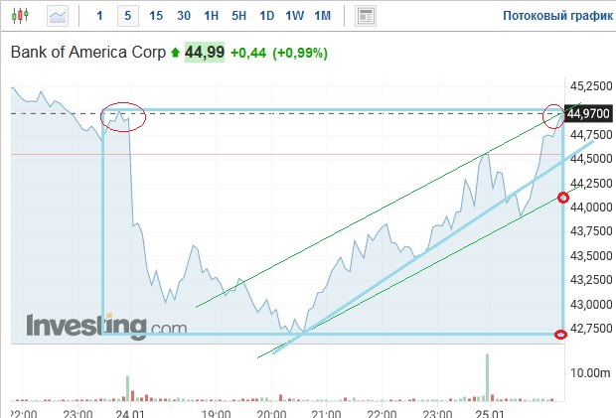Select the 5 minute interval
The height and width of the screenshot is (418, 616).
128,16
